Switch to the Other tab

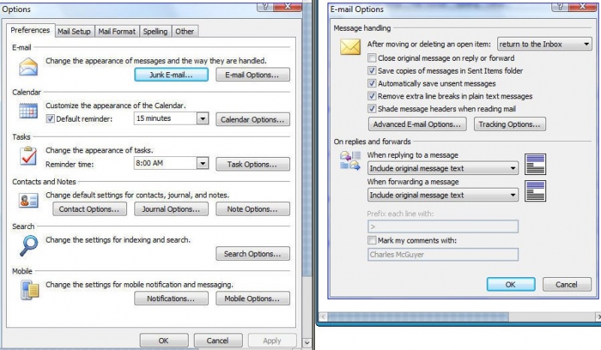coord(185,32)
